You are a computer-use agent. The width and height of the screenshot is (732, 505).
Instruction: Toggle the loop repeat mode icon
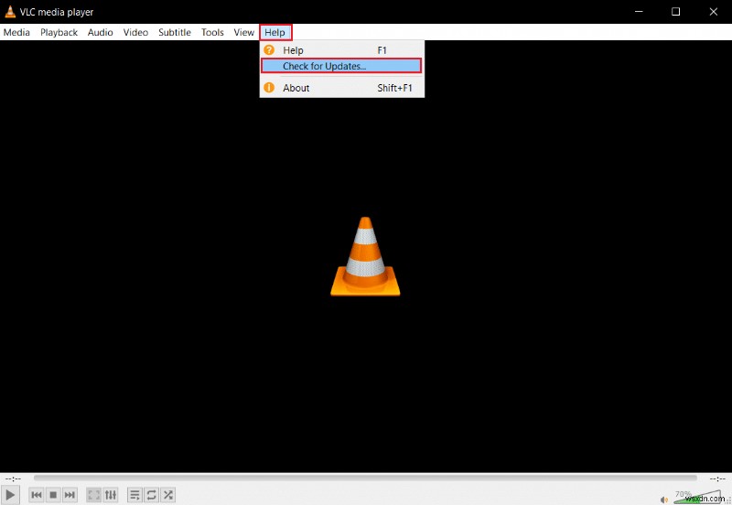[151, 495]
